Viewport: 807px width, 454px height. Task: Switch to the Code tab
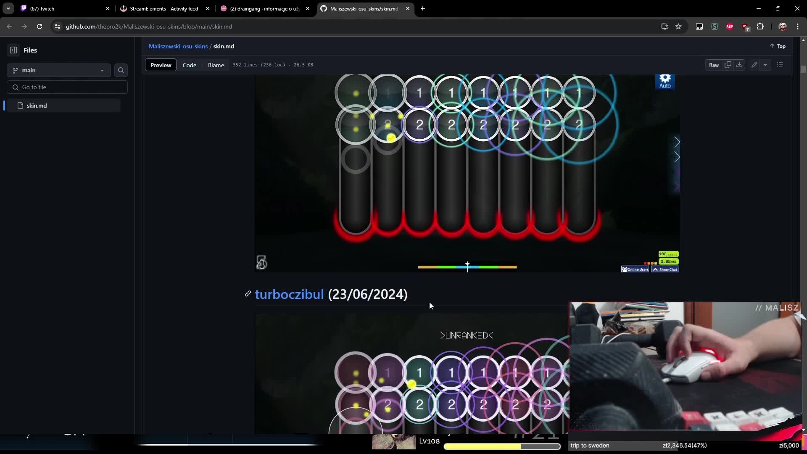point(190,65)
